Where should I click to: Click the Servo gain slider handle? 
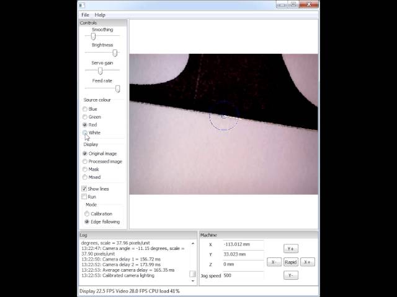pos(100,71)
